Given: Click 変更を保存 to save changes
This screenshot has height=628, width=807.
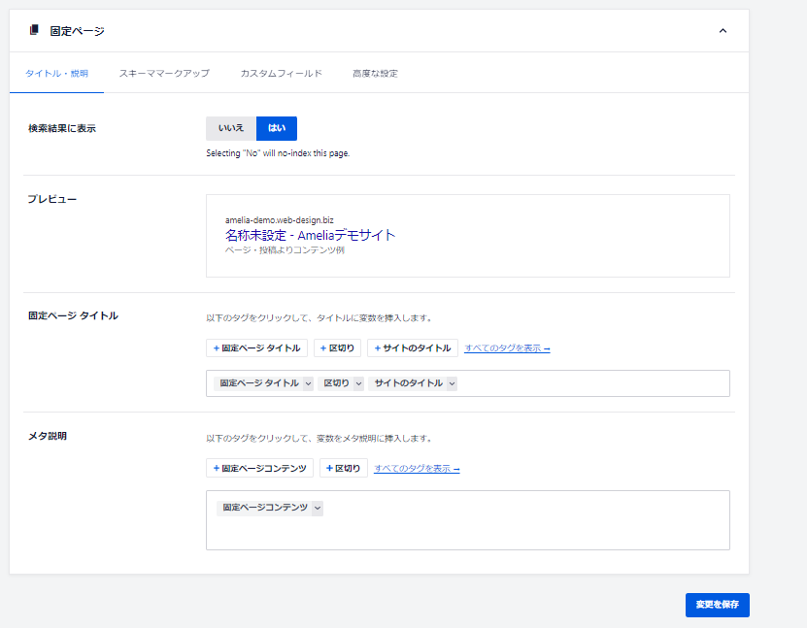Looking at the screenshot, I should click(x=717, y=605).
